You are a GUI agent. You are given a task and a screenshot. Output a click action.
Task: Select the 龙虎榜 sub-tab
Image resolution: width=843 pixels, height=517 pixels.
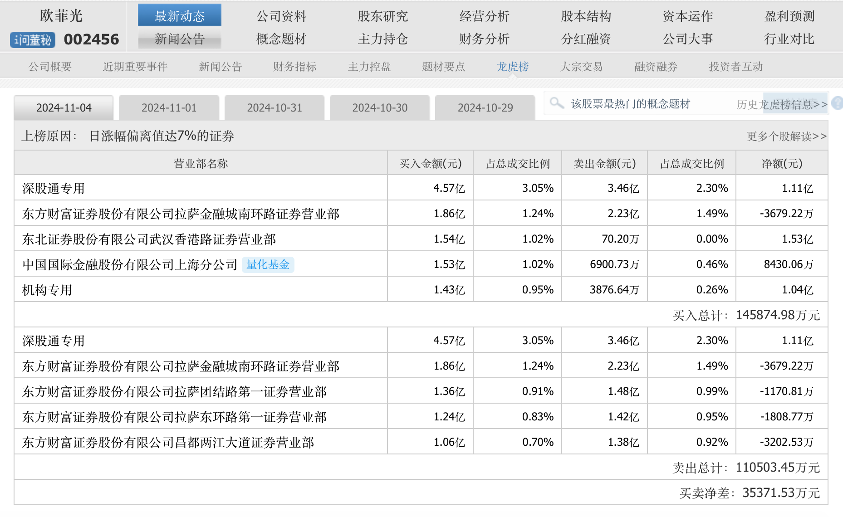[513, 67]
